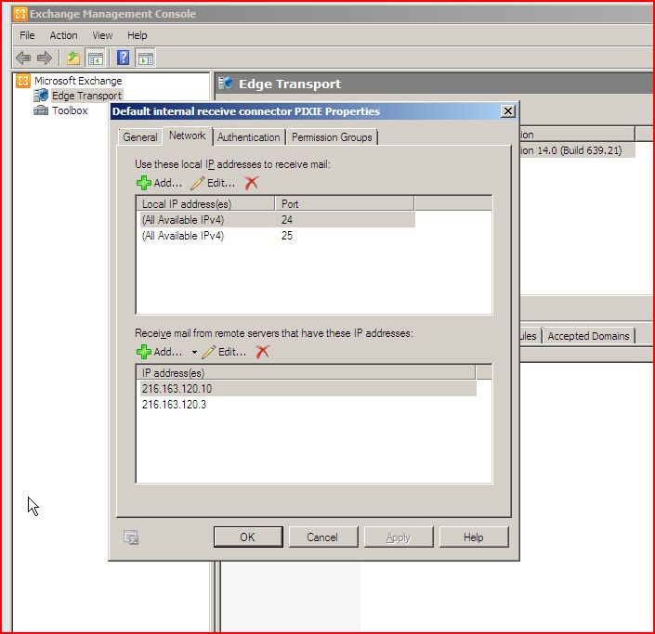Open the Accepted Domains tab
This screenshot has height=634, width=655.
588,336
